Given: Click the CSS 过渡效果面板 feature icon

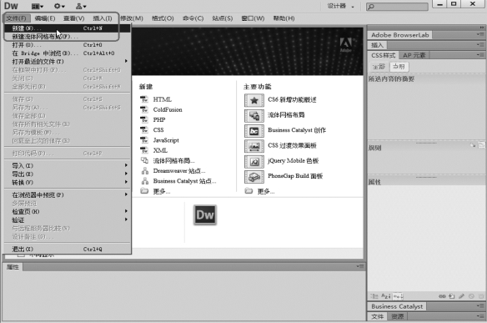Looking at the screenshot, I should click(254, 146).
